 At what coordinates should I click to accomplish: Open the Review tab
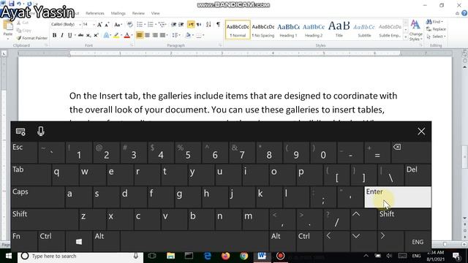point(138,13)
